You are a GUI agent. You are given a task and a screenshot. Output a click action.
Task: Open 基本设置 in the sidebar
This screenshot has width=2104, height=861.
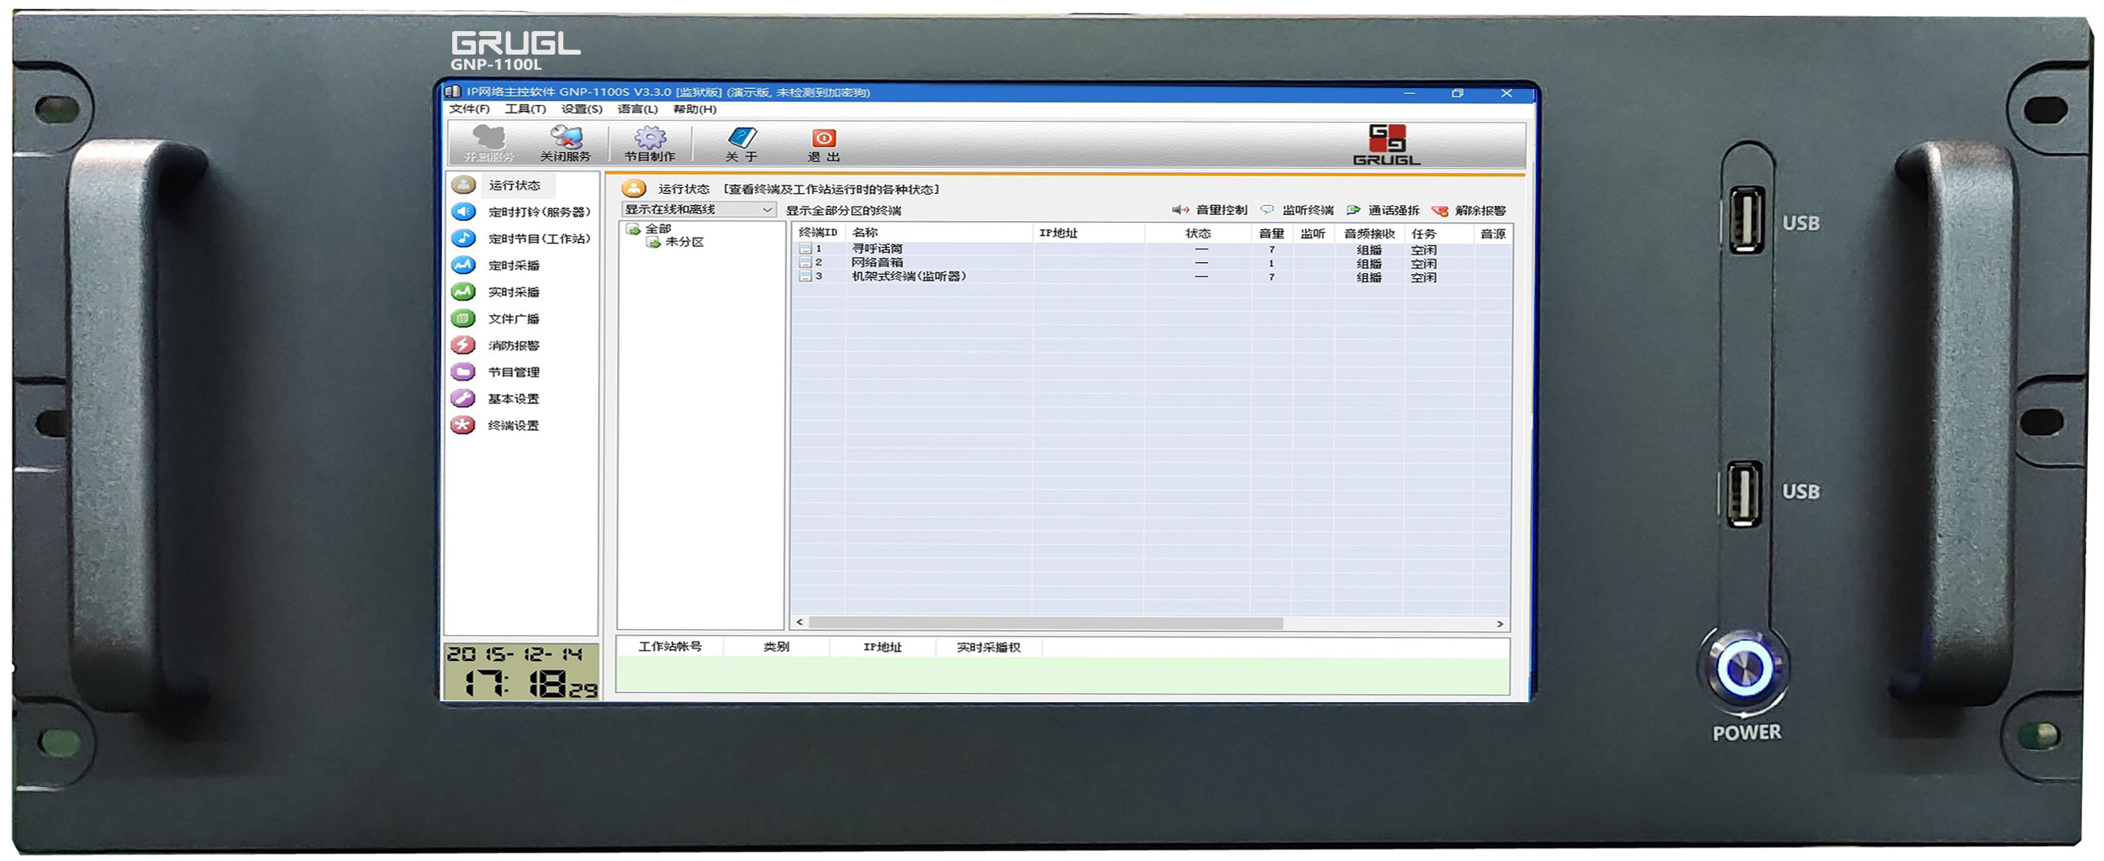click(496, 399)
